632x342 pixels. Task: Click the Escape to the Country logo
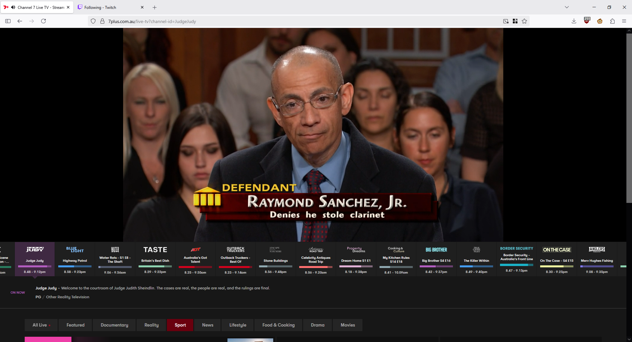pos(276,250)
